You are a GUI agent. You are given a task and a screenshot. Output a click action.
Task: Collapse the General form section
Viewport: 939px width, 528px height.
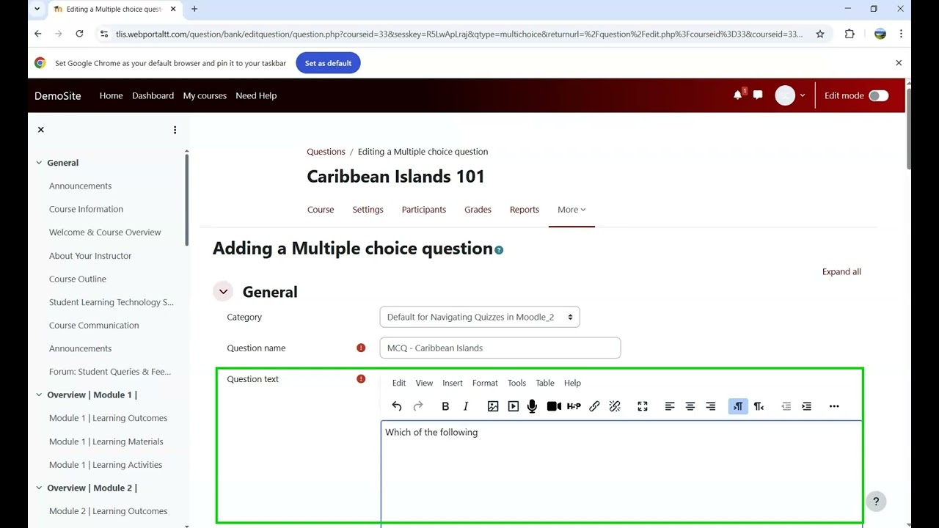tap(224, 292)
